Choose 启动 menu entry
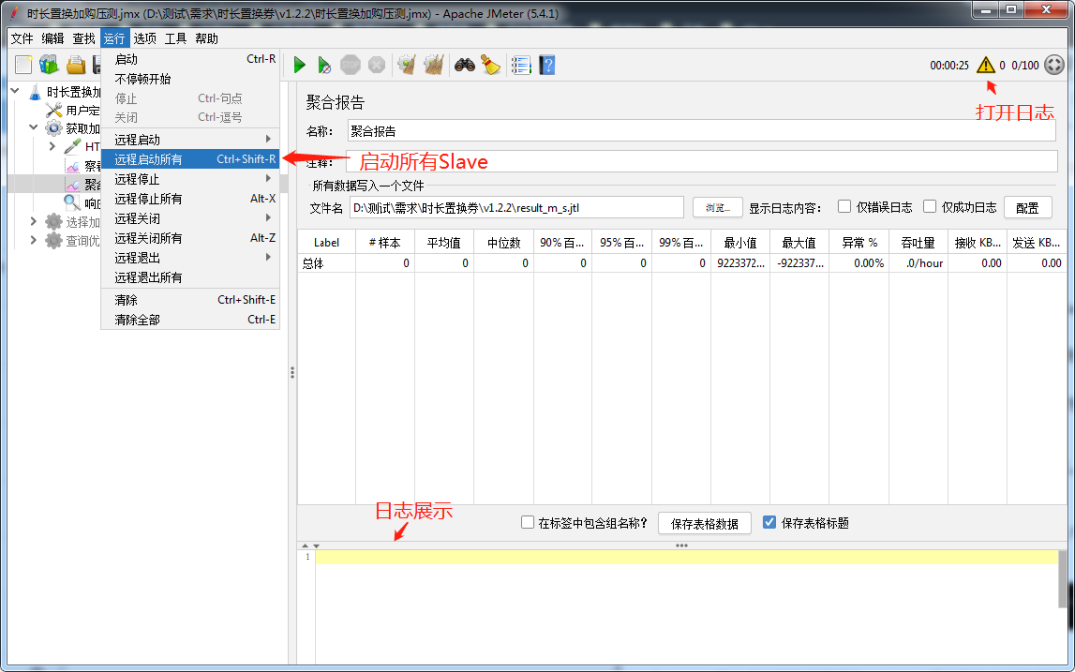The width and height of the screenshot is (1075, 672). pyautogui.click(x=190, y=59)
